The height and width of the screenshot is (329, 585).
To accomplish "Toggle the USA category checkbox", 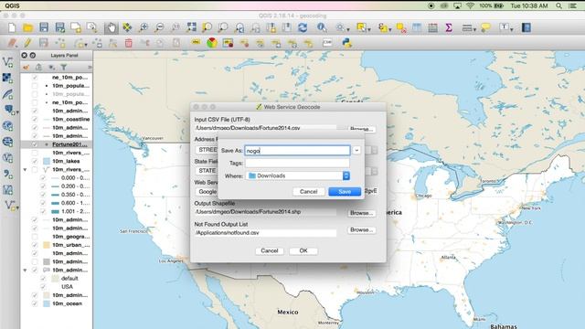I will [43, 287].
